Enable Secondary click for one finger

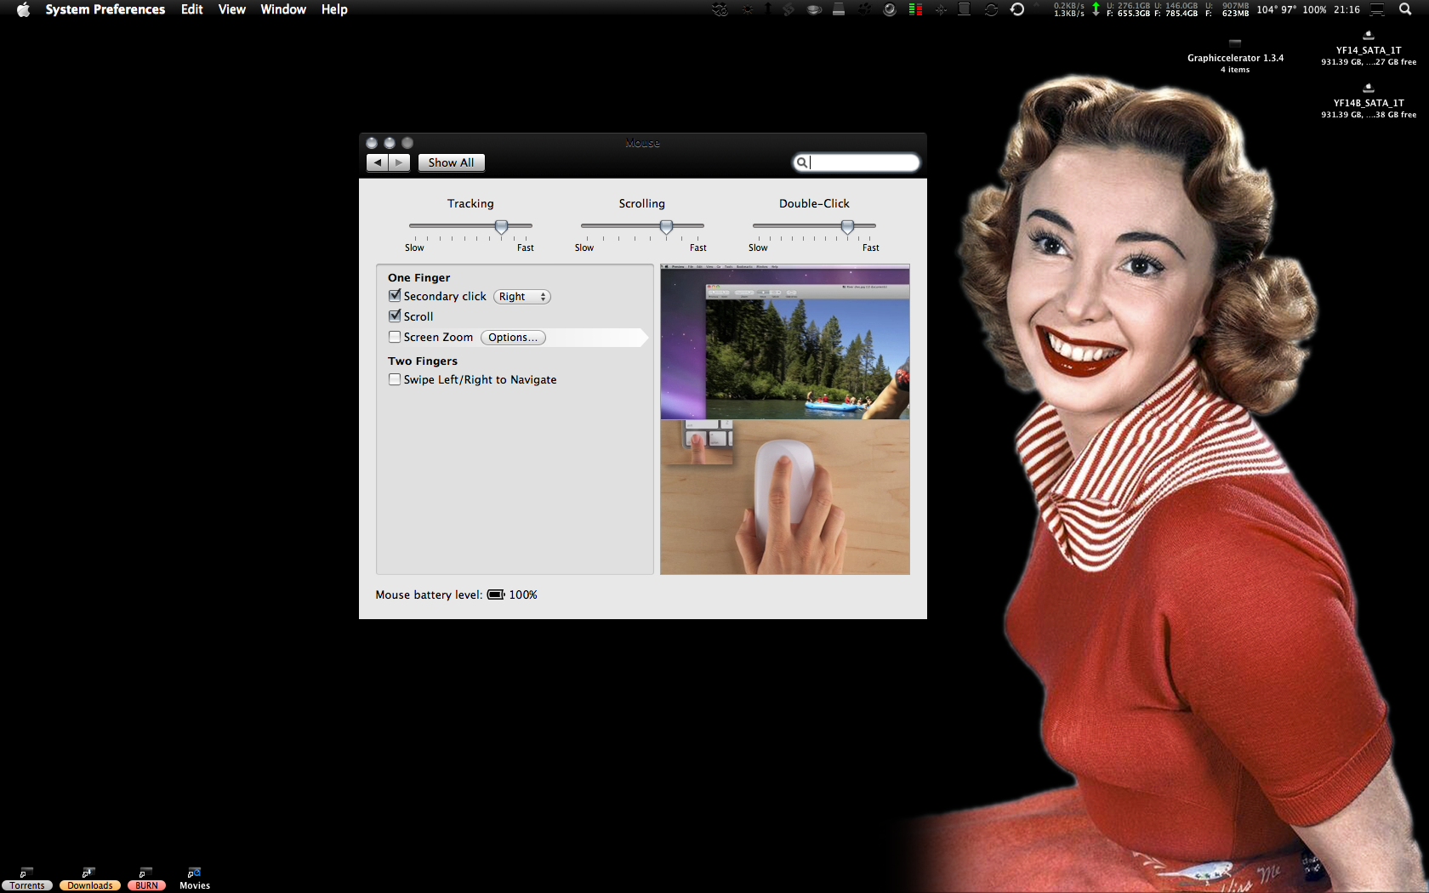[x=395, y=295]
